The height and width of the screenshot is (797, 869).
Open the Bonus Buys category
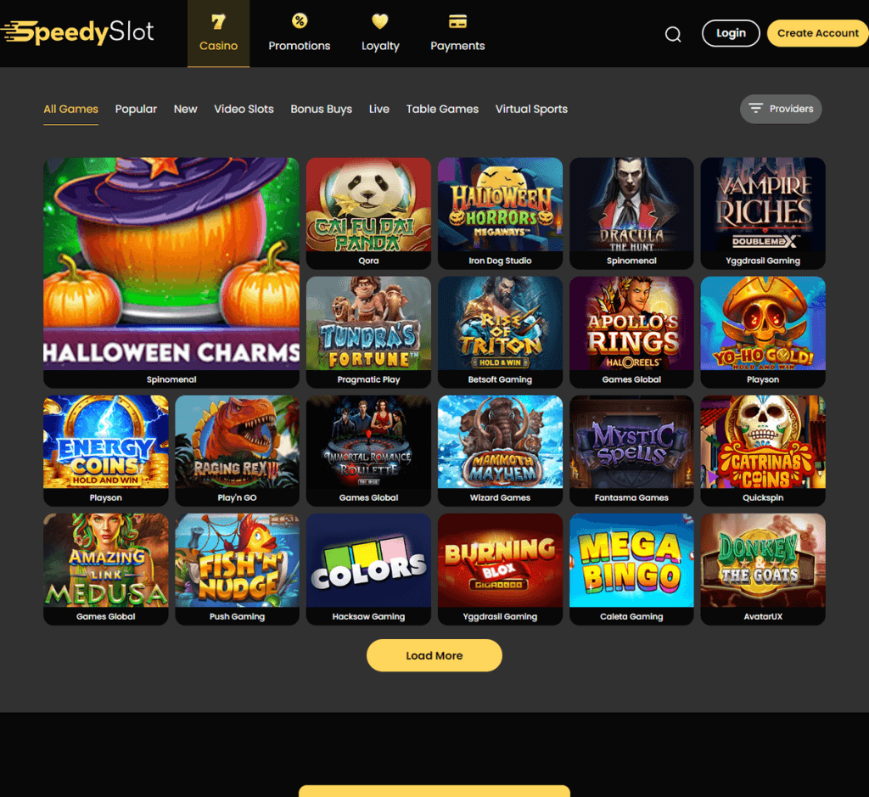321,109
